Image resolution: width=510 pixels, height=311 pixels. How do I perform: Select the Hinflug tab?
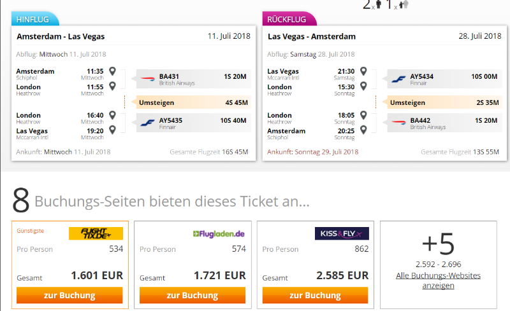click(x=36, y=19)
